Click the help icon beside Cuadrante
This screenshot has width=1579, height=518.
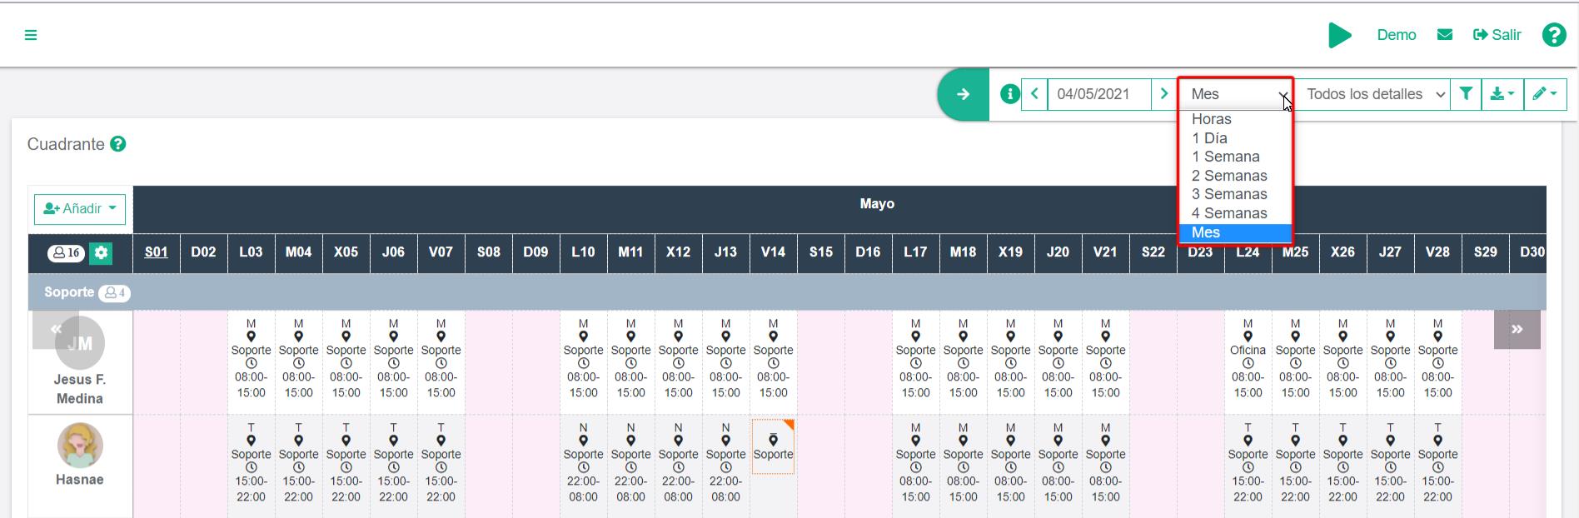(118, 144)
